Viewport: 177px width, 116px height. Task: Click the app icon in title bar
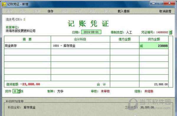click(4, 4)
